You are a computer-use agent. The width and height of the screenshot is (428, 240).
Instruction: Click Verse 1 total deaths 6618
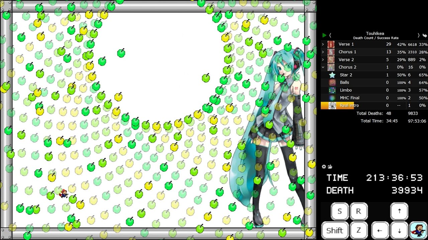coord(412,44)
